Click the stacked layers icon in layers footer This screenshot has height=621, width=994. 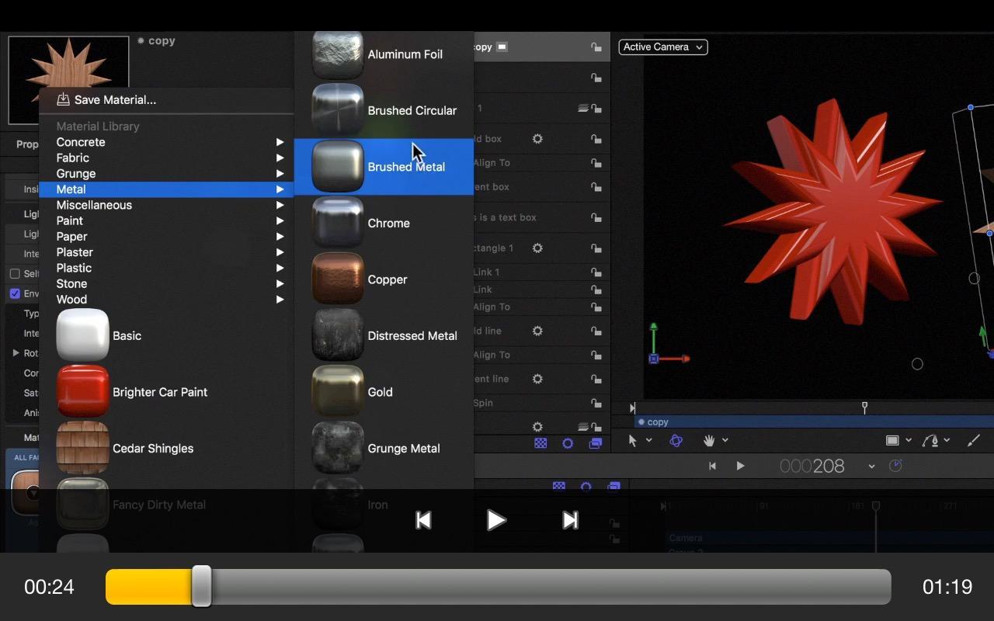pyautogui.click(x=596, y=443)
